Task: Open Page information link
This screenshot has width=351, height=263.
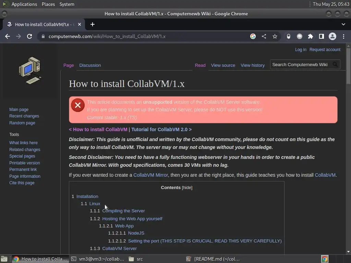Action: (25, 176)
